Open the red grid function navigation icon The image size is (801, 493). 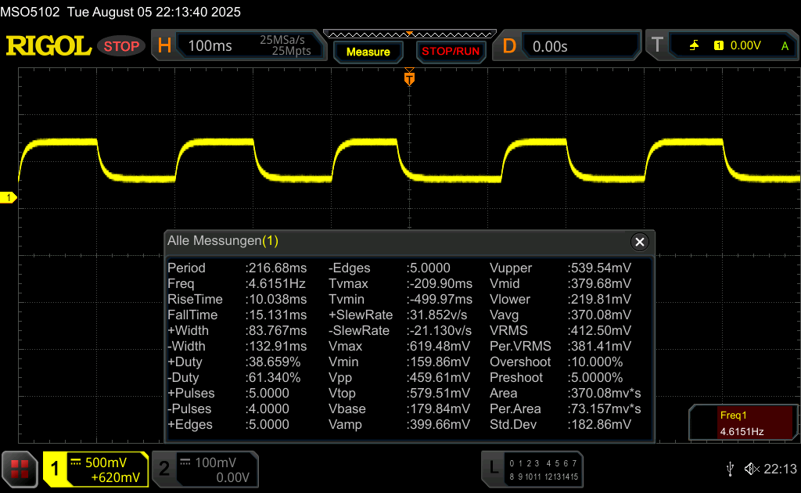20,469
